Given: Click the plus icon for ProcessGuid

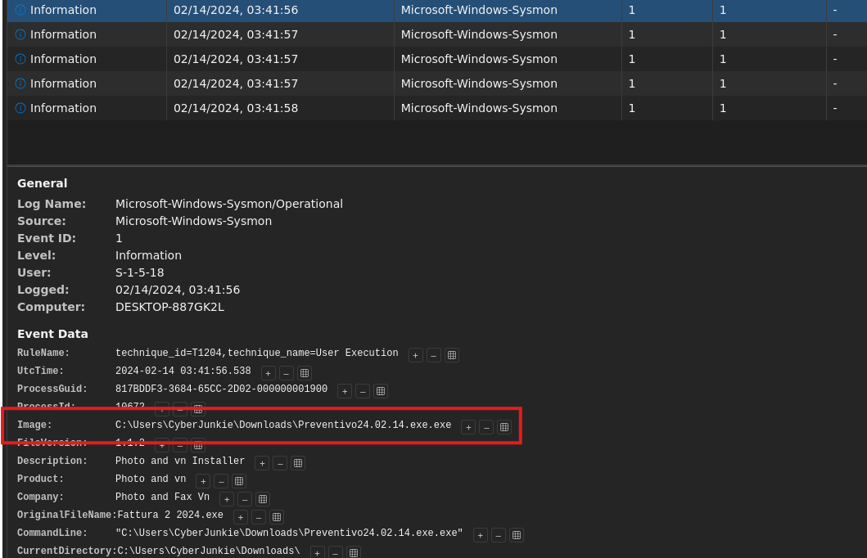Looking at the screenshot, I should click(345, 391).
